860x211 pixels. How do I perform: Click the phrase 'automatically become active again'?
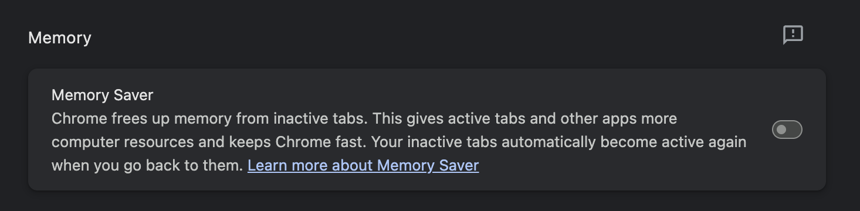click(x=621, y=142)
